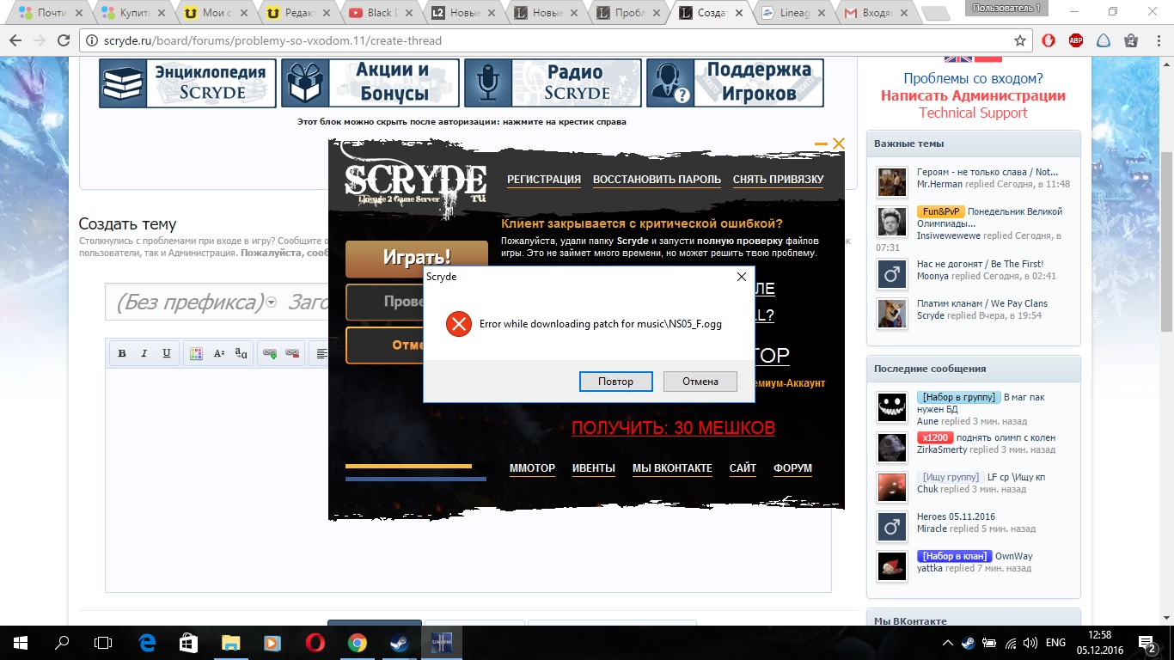The height and width of the screenshot is (660, 1174).
Task: Click the AdBlock Plus extension icon
Action: tap(1075, 40)
